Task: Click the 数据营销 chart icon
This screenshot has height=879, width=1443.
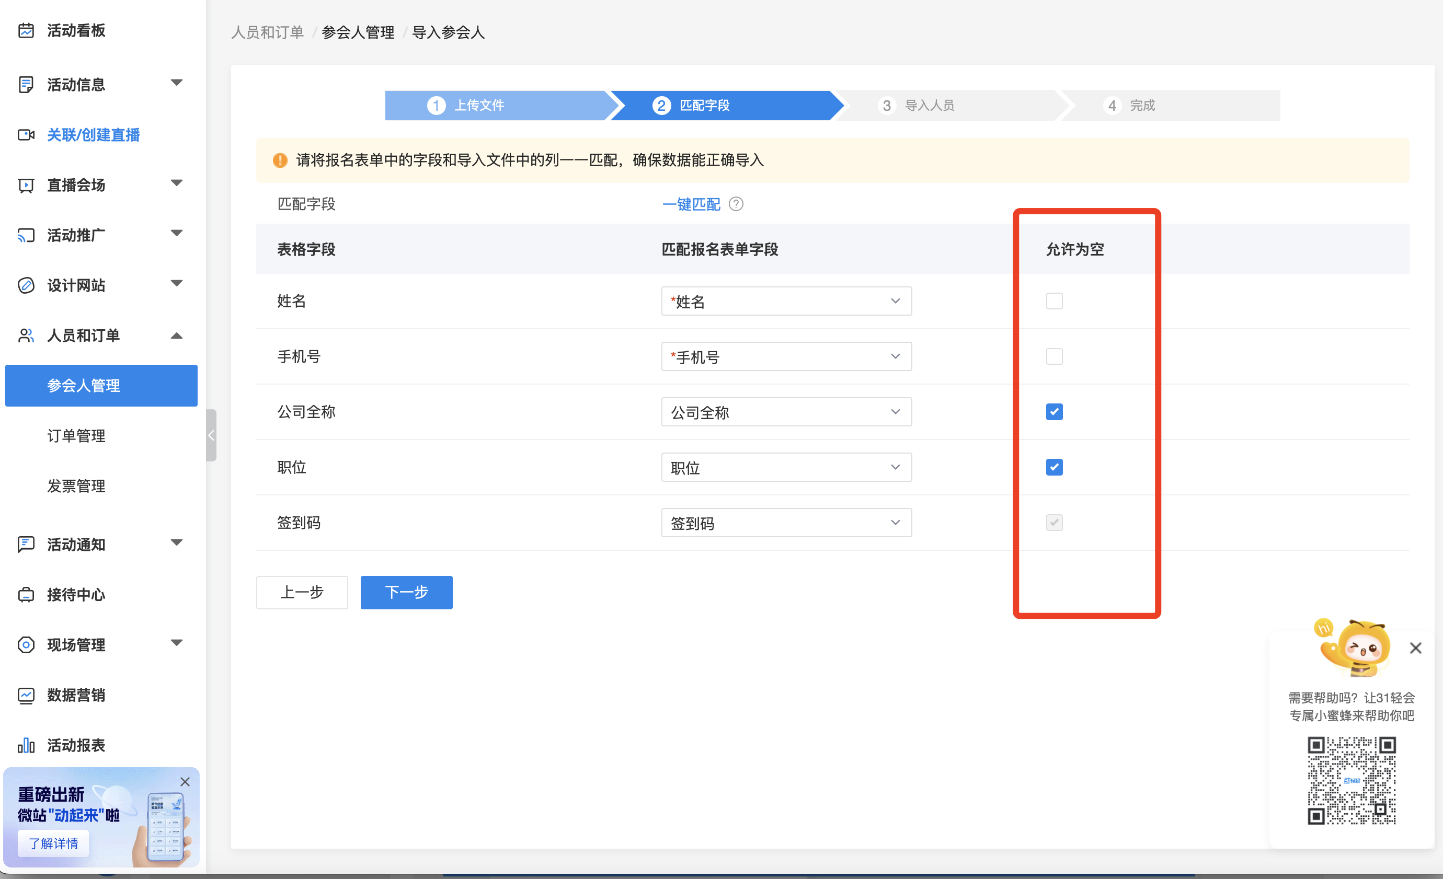Action: 26,695
